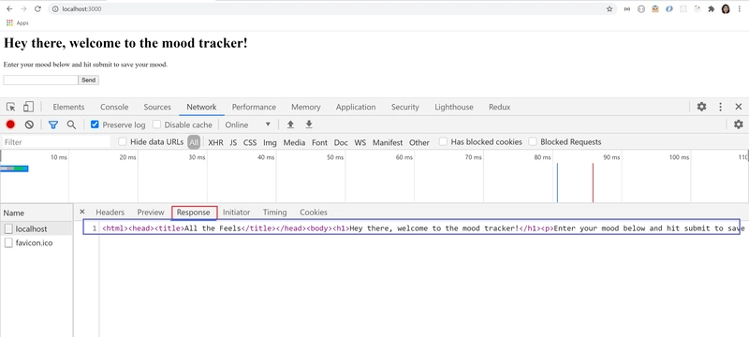Image resolution: width=749 pixels, height=337 pixels.
Task: Filter requests by WS
Action: 360,142
